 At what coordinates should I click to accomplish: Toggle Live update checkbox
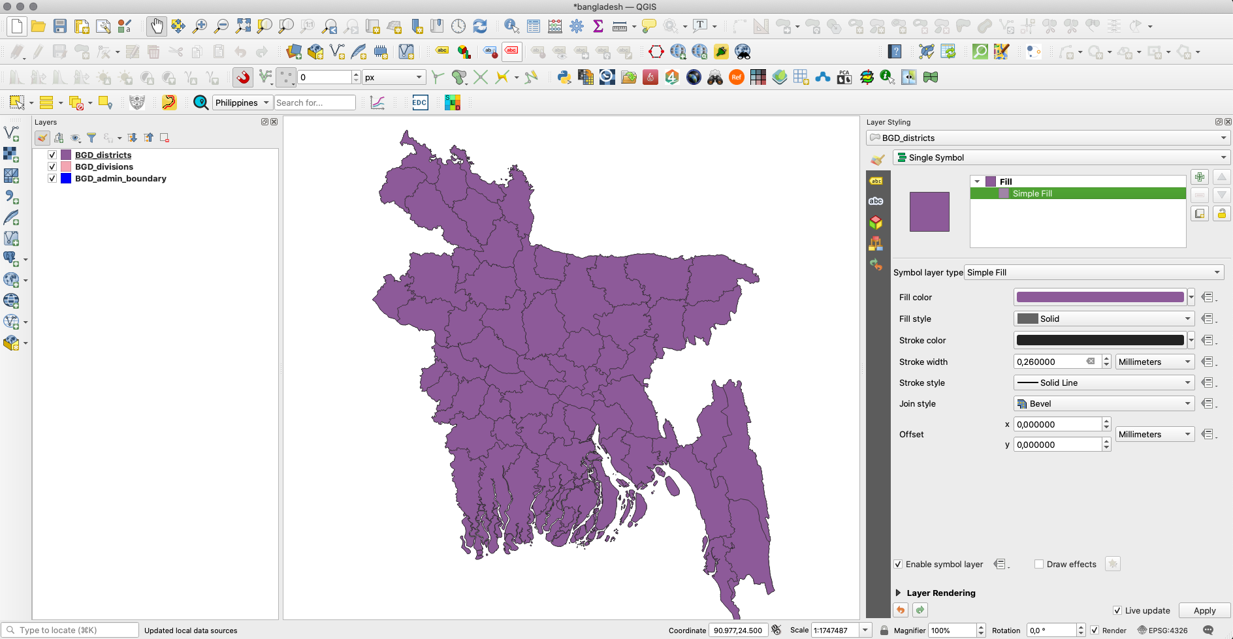(1117, 610)
